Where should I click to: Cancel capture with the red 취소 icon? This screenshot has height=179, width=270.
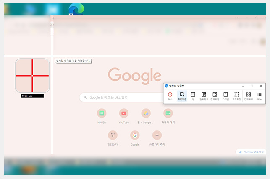(x=170, y=96)
